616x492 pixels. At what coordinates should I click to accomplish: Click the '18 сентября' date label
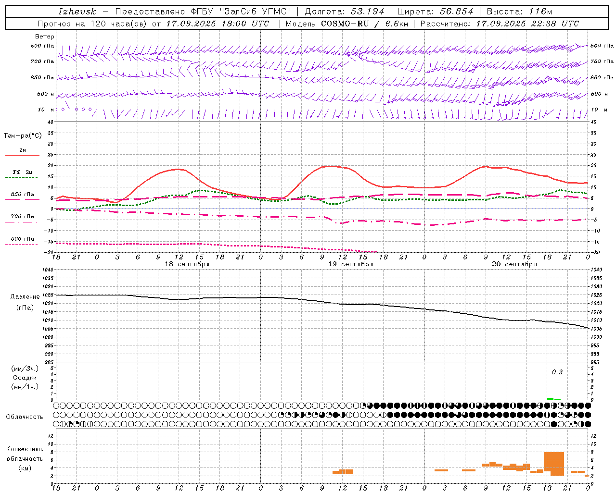click(x=187, y=264)
